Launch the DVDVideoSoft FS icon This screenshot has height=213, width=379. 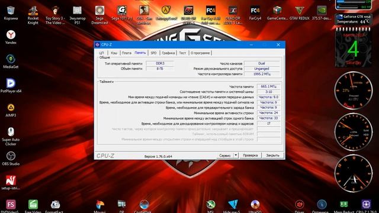(11, 206)
